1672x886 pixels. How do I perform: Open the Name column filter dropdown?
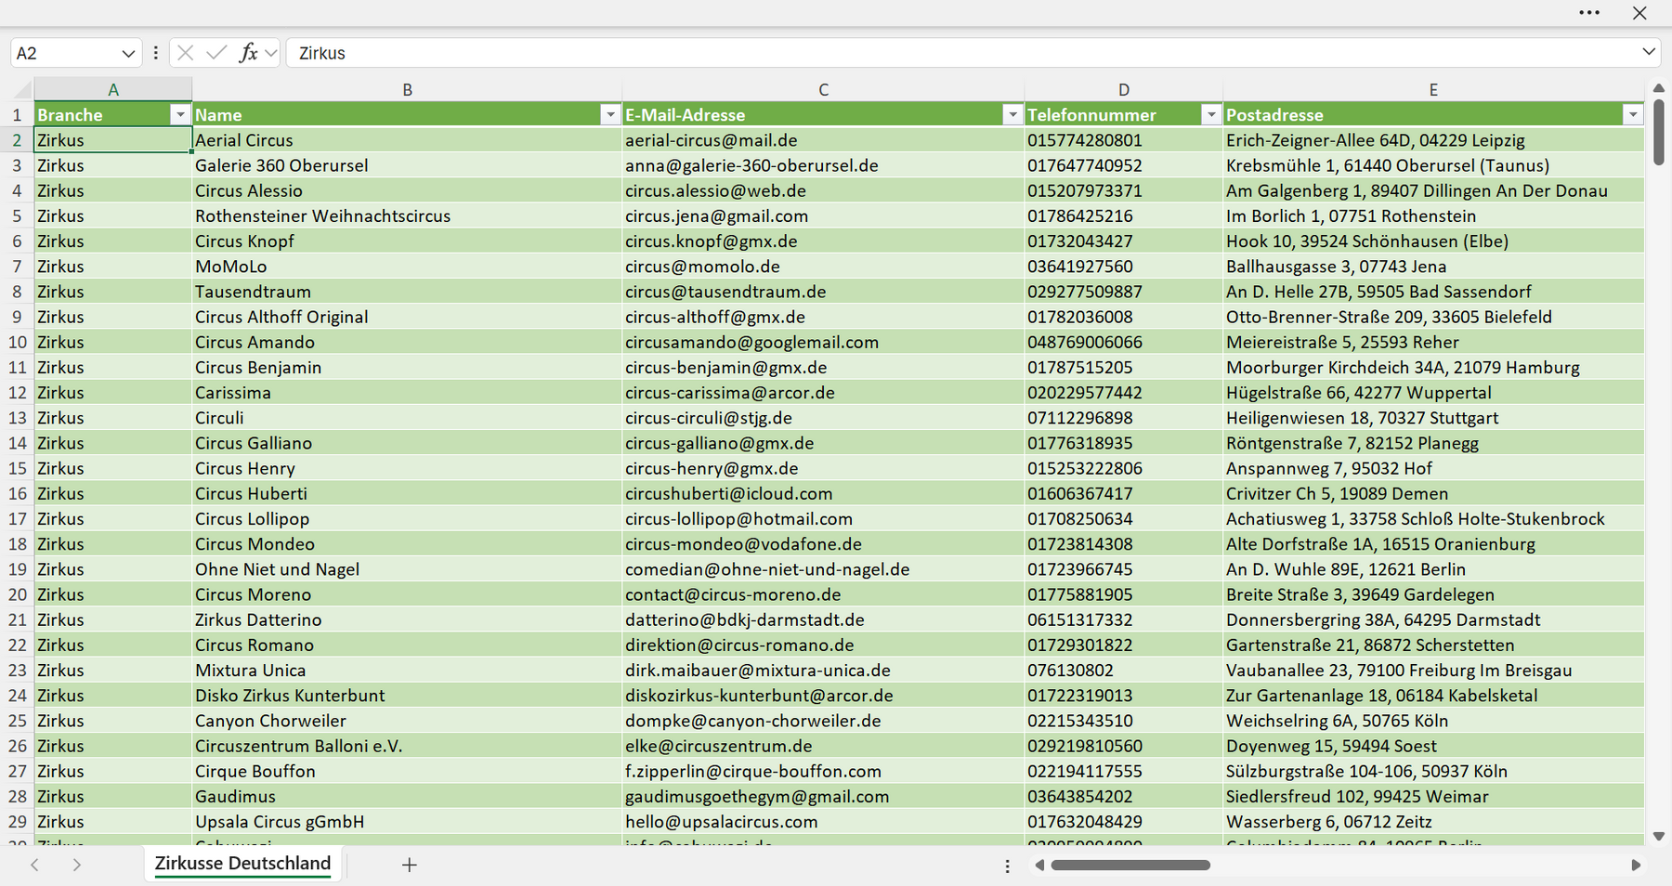(610, 114)
